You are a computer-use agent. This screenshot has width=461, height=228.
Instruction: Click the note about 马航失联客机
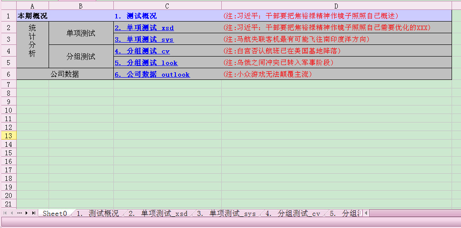click(296, 39)
